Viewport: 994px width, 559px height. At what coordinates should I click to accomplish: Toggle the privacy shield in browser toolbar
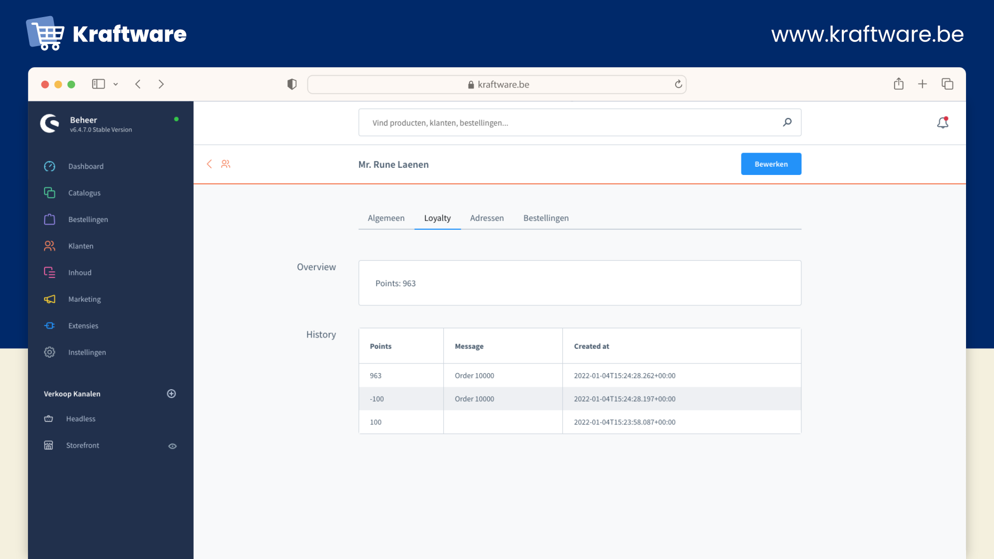click(292, 84)
